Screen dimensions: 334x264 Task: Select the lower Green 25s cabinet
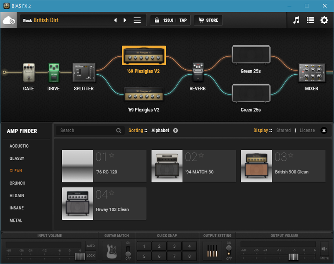coord(251,93)
